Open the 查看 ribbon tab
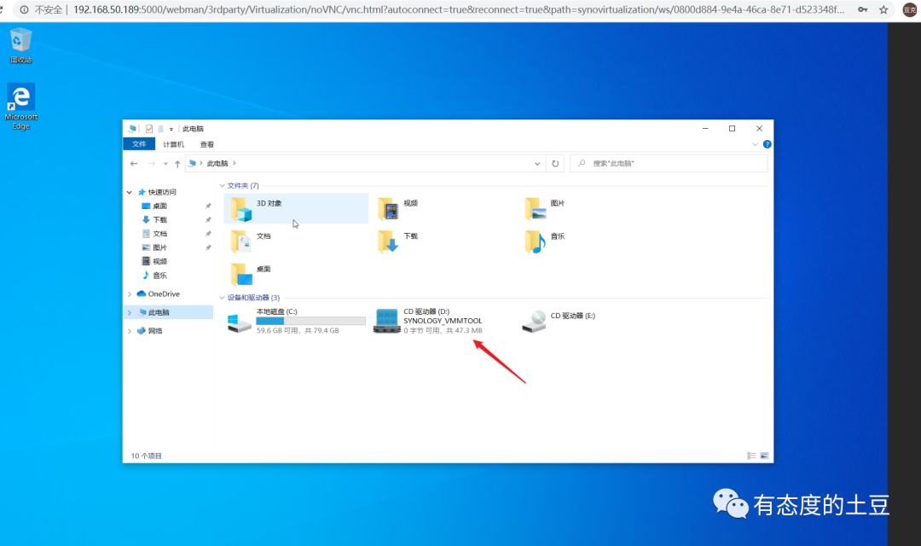 point(206,144)
